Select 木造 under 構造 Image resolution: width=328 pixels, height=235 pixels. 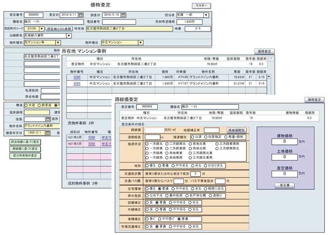pos(26,105)
